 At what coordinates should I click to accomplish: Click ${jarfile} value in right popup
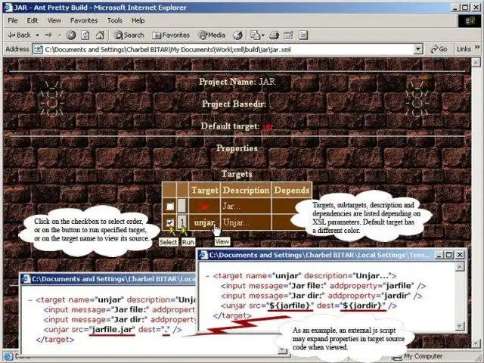[x=290, y=306]
